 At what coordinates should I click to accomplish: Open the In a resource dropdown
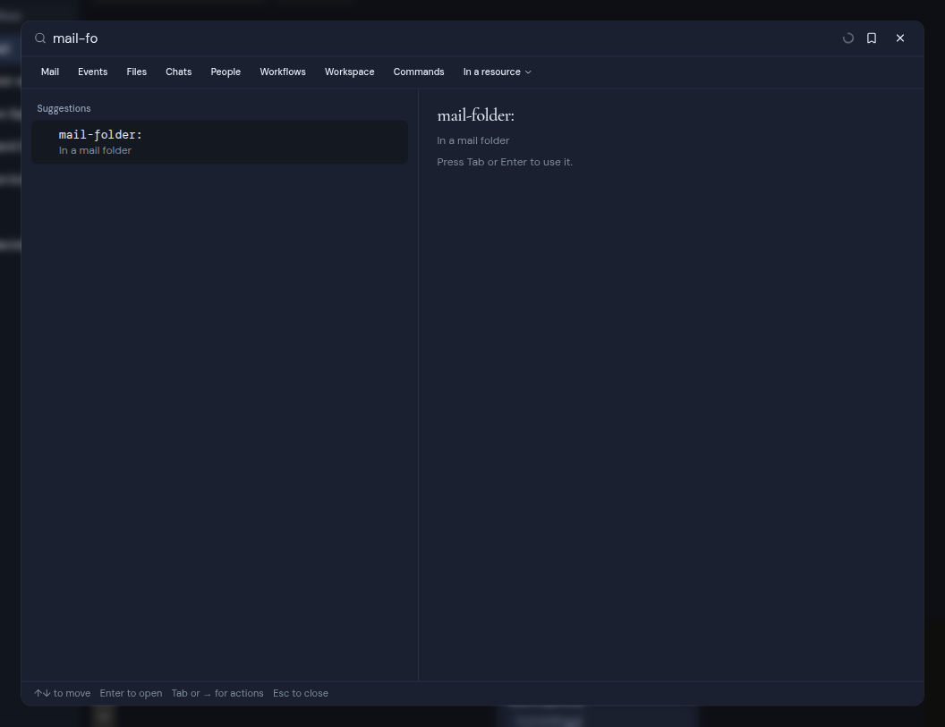[x=498, y=72]
